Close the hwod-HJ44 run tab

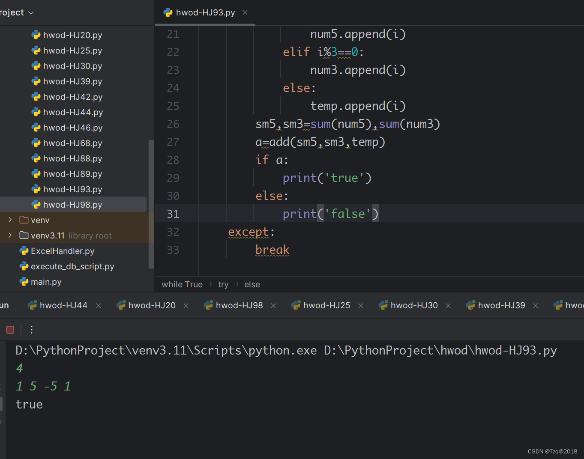99,306
